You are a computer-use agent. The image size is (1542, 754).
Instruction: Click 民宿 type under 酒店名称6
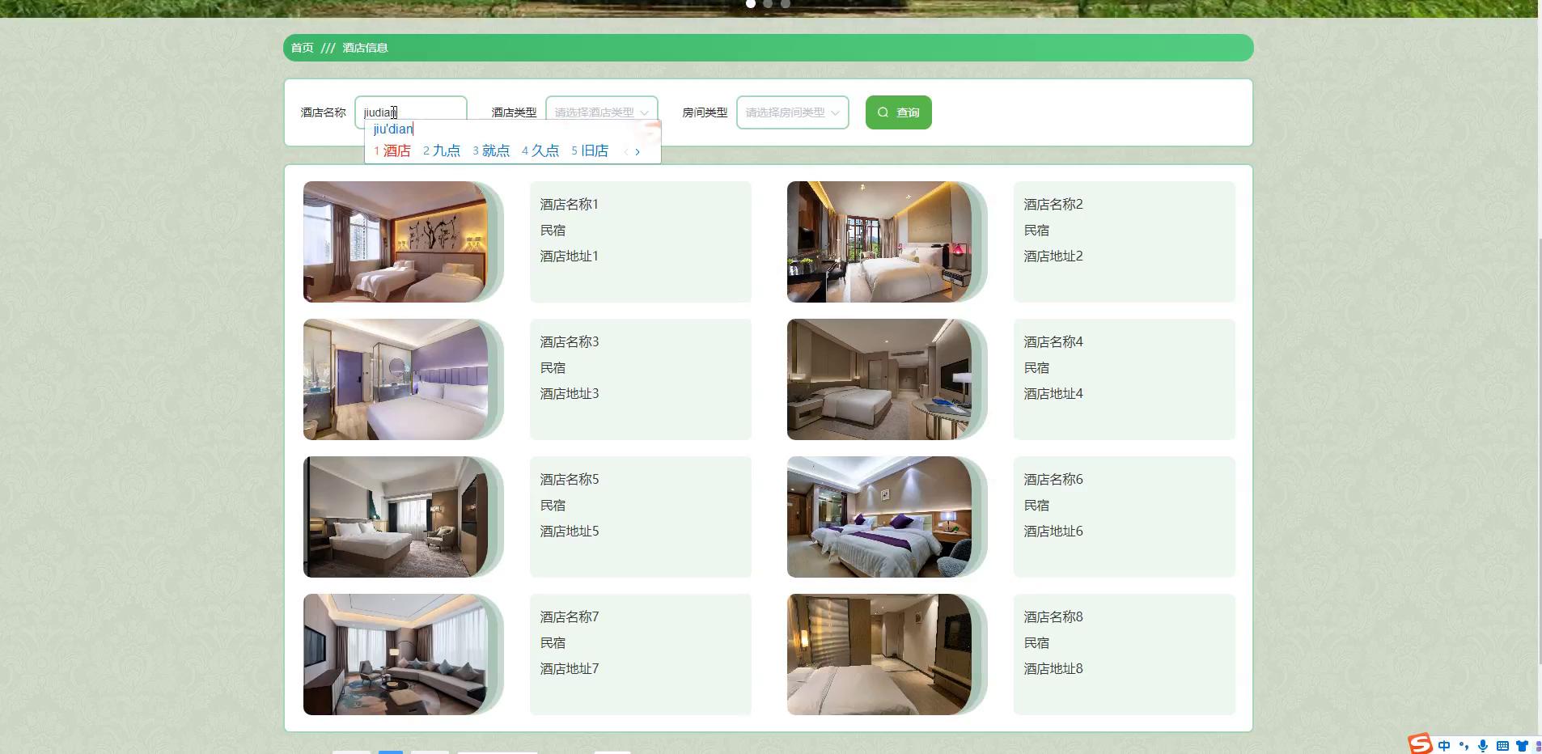click(x=1036, y=506)
